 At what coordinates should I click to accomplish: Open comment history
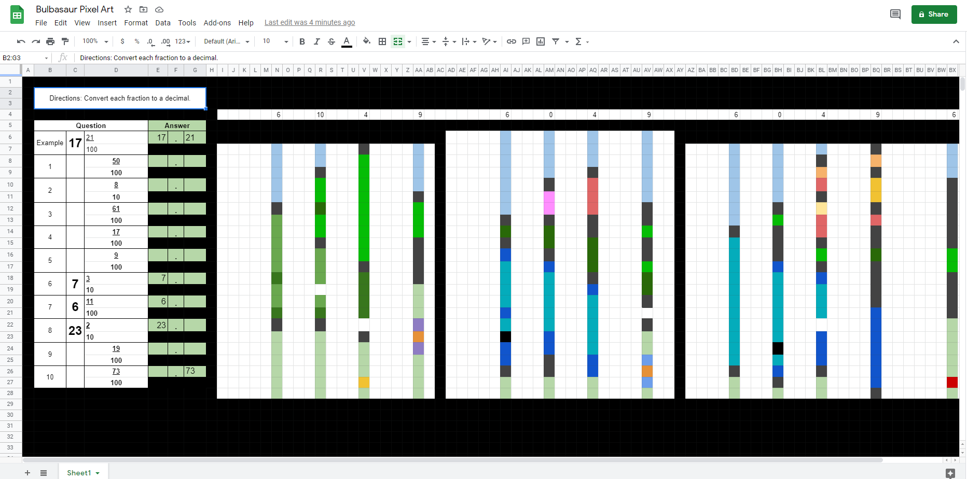pos(895,15)
